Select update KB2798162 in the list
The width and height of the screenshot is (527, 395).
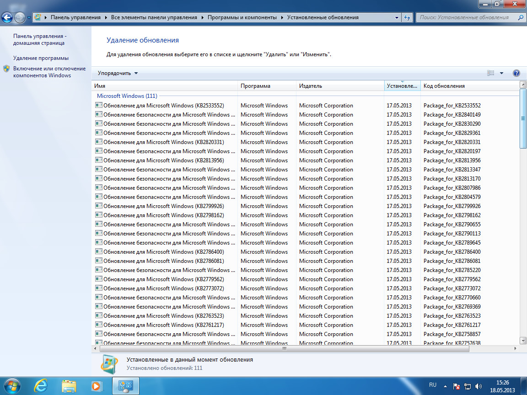[305, 215]
